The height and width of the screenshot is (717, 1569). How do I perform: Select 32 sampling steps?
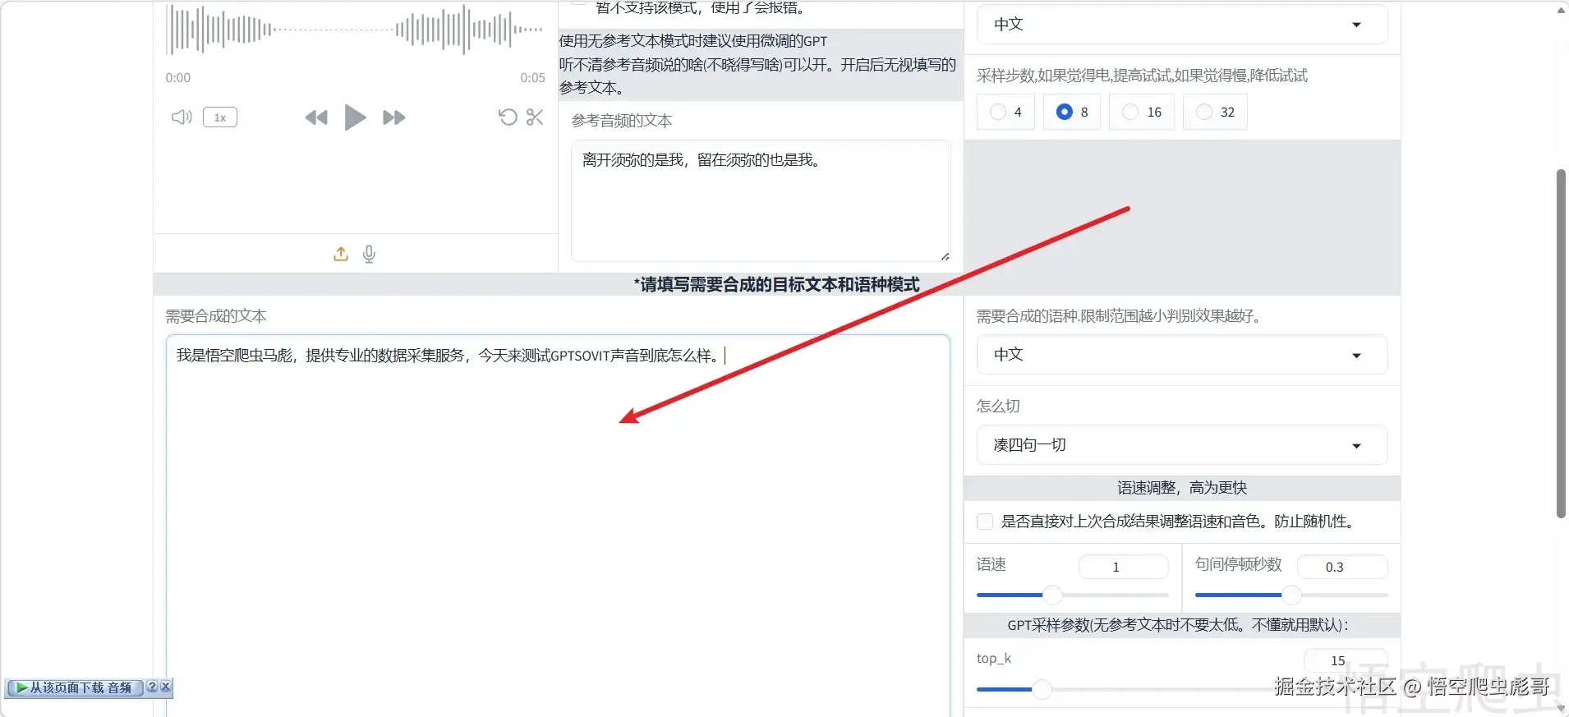1215,112
